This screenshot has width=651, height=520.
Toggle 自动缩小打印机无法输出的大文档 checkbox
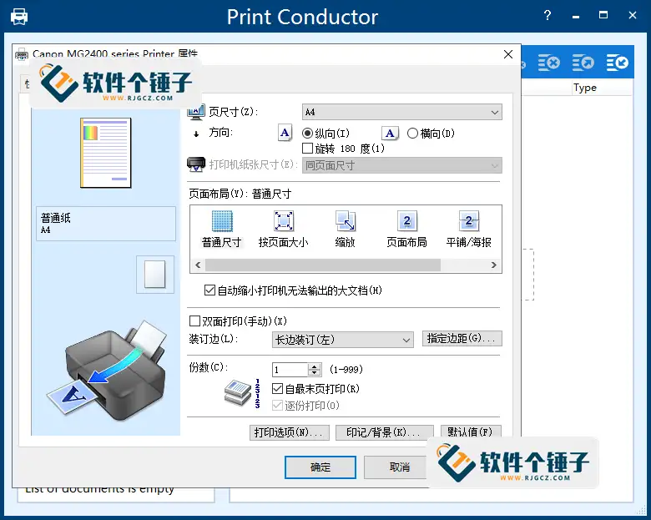209,290
